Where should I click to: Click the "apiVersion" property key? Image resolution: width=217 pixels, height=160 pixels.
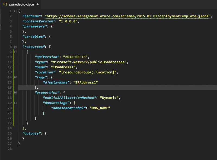click(47, 57)
